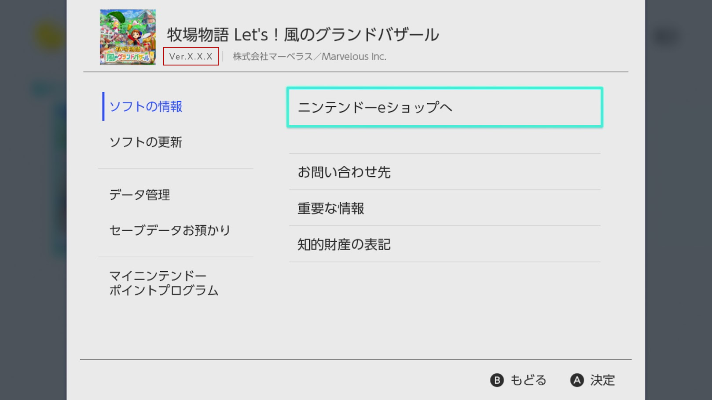This screenshot has width=712, height=400.
Task: Click the blue selection bar beside ソフトの情報
Action: (x=103, y=106)
